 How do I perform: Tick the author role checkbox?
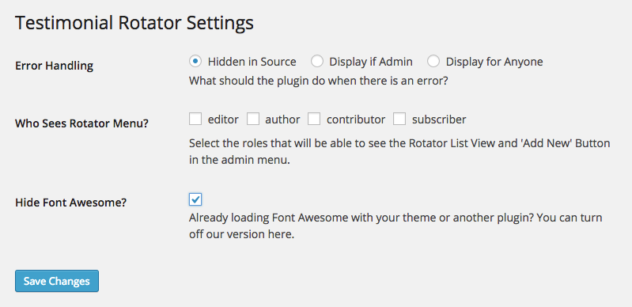pyautogui.click(x=252, y=119)
